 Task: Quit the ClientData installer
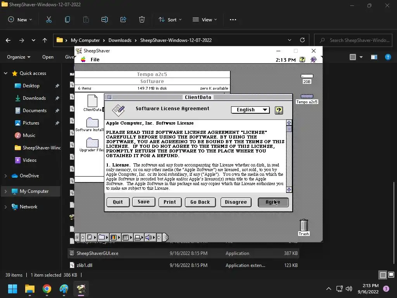click(x=118, y=202)
